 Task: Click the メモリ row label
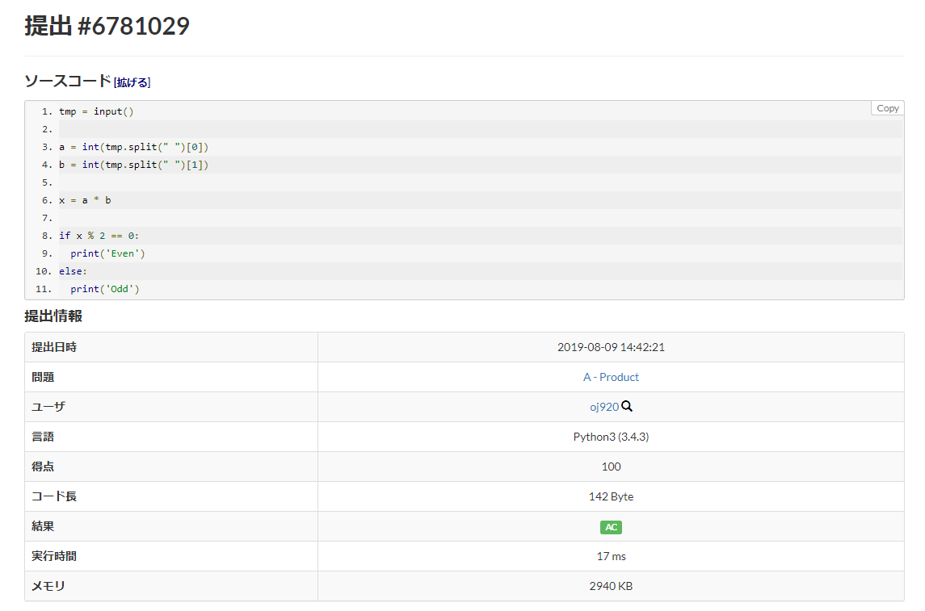click(x=48, y=586)
